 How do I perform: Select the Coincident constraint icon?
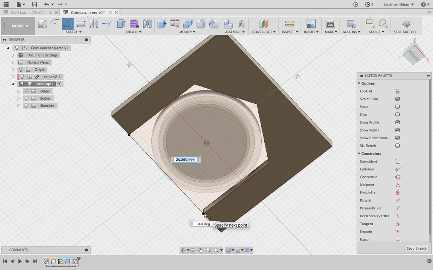(x=397, y=162)
